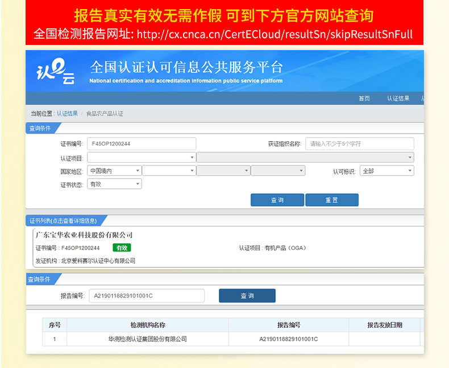Expand the wide 认证项目 sub-category dropdown
Screen dimensions: 449x368
point(305,158)
